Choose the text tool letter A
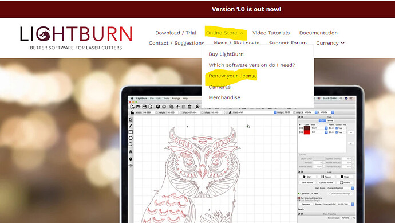 tap(131, 151)
